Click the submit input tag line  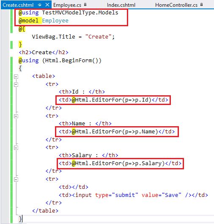coord(133,195)
